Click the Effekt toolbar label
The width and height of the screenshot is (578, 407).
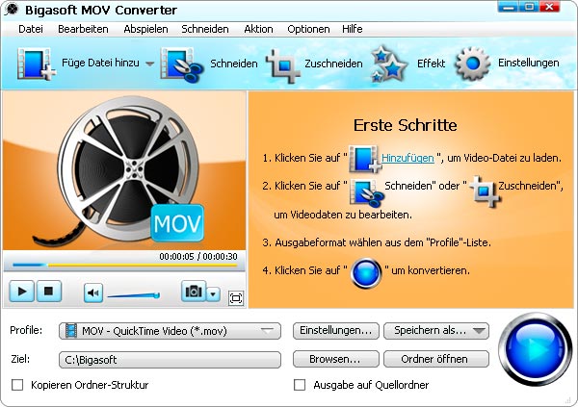tap(431, 64)
